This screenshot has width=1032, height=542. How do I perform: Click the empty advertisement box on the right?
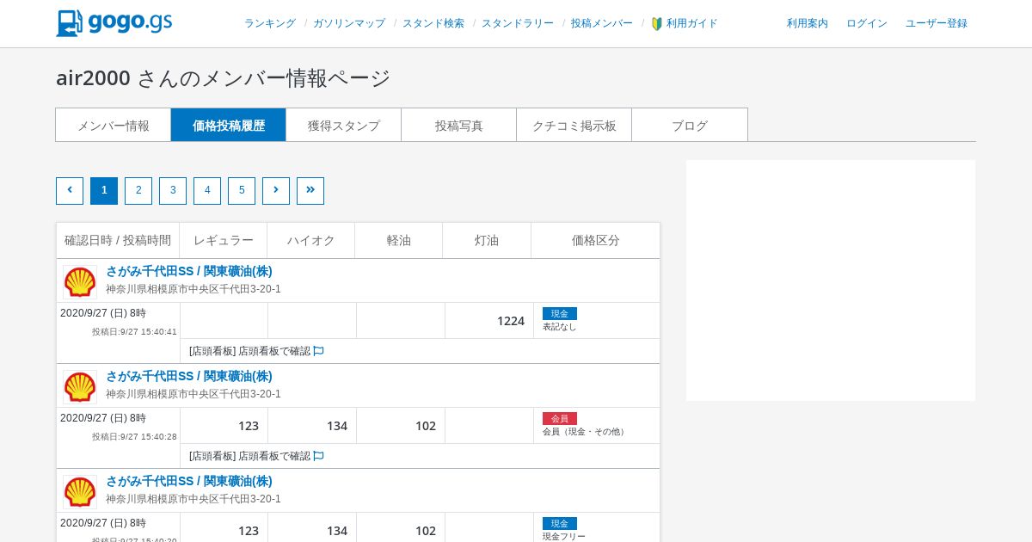click(x=831, y=280)
